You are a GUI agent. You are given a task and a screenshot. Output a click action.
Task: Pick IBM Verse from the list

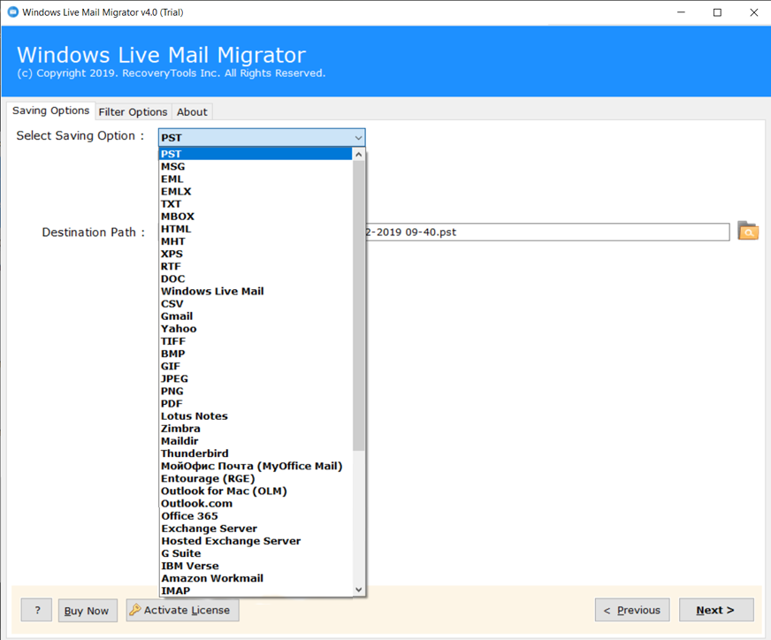tap(256, 566)
